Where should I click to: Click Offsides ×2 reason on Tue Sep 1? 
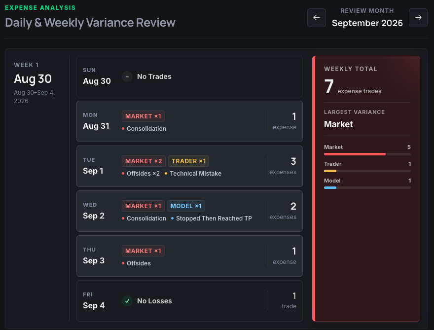click(x=141, y=174)
